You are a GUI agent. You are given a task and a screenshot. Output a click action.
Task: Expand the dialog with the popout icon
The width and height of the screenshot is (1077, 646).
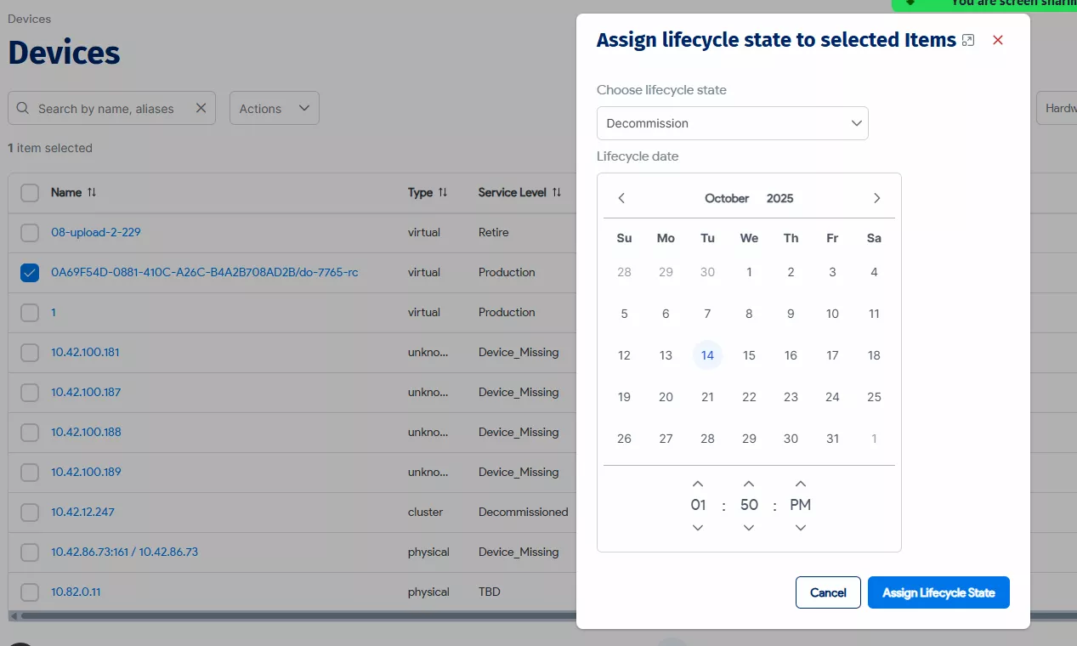pyautogui.click(x=967, y=41)
